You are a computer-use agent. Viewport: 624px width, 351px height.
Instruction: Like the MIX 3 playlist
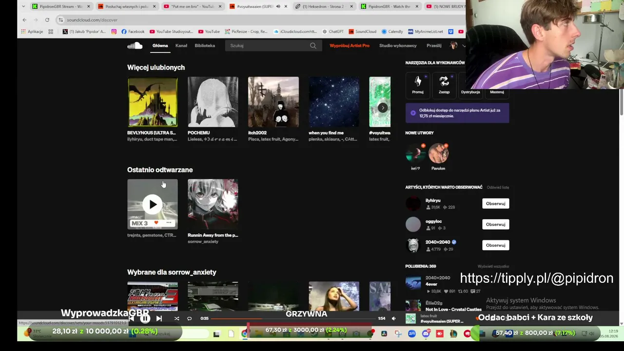(x=156, y=223)
